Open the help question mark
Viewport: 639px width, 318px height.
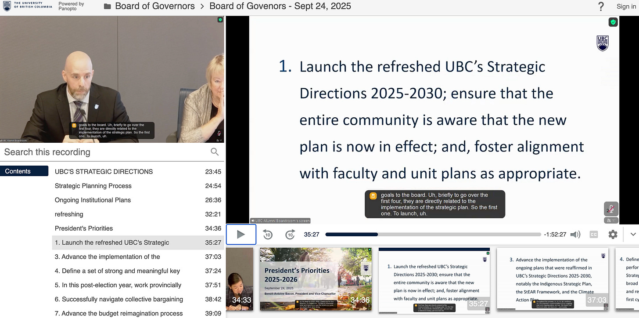tap(601, 6)
